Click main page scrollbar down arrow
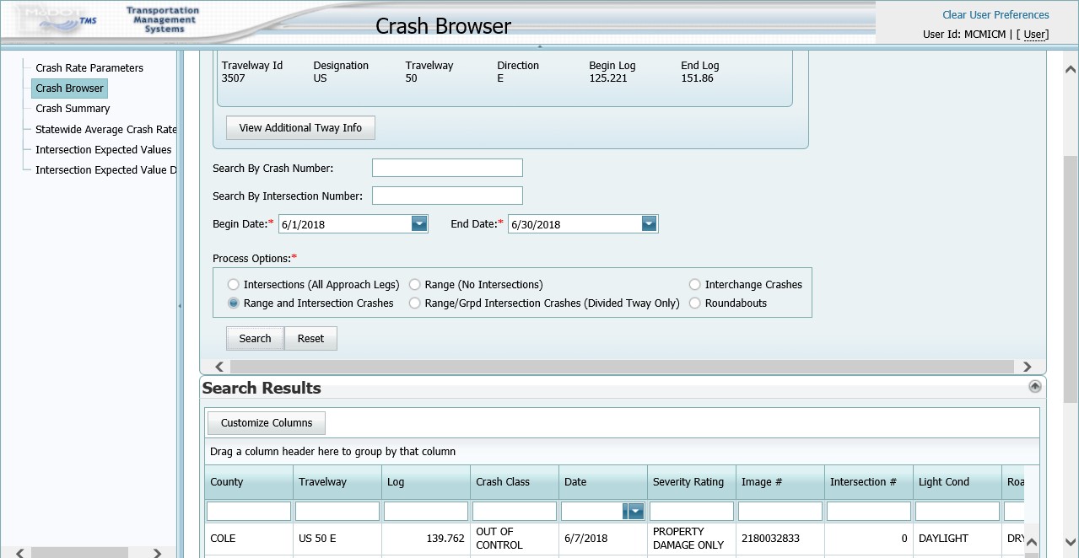1079x558 pixels. (x=1071, y=542)
